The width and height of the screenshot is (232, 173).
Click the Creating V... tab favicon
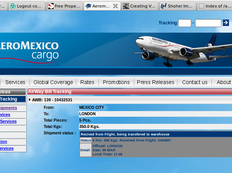(x=126, y=6)
